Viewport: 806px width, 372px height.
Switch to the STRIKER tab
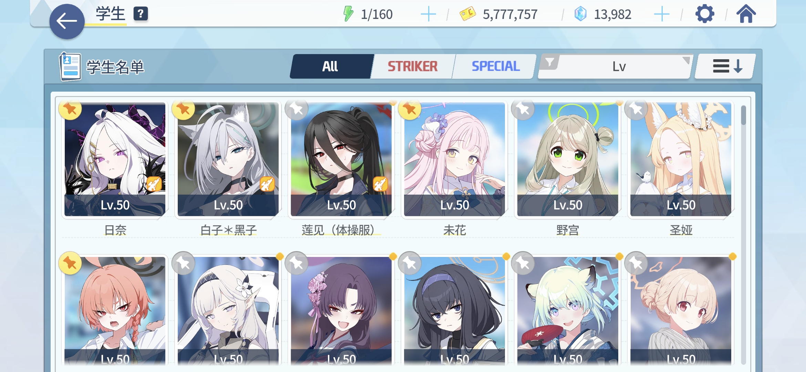click(x=412, y=66)
